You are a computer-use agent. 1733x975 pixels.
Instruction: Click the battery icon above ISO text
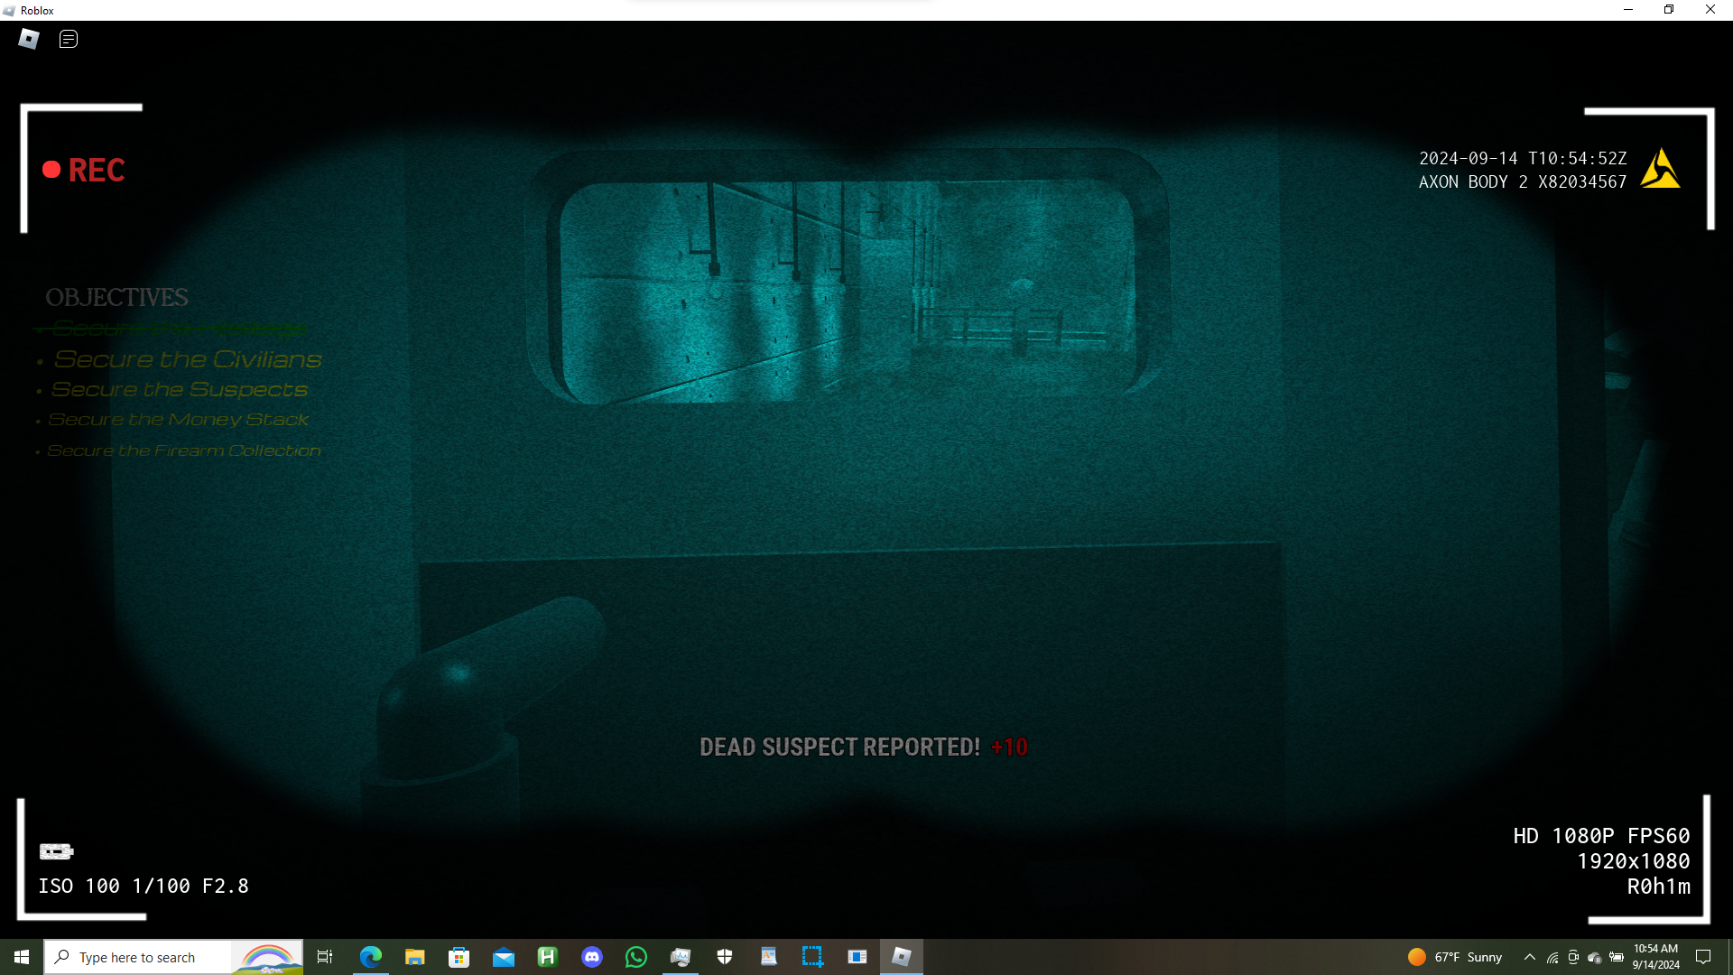56,851
